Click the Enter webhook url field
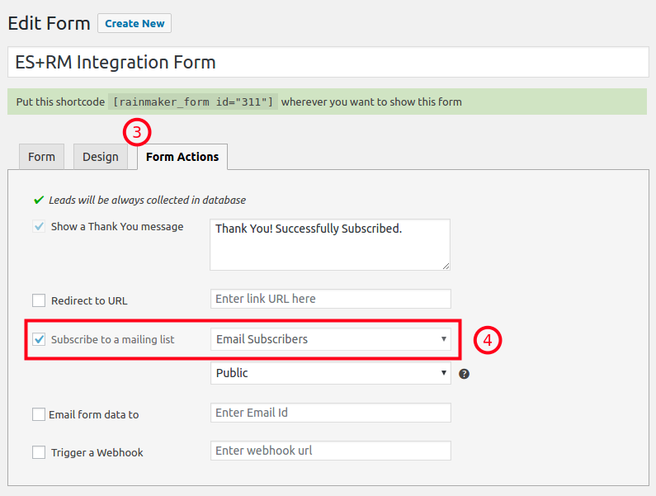Image resolution: width=656 pixels, height=496 pixels. 331,451
